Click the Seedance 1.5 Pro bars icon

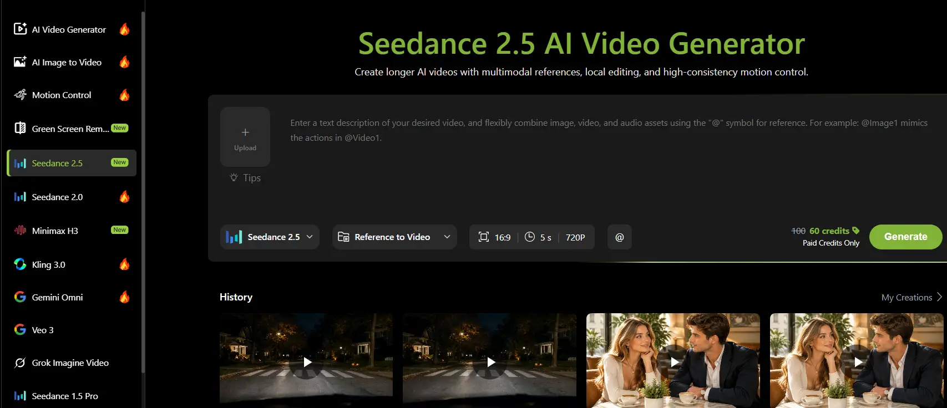tap(20, 396)
